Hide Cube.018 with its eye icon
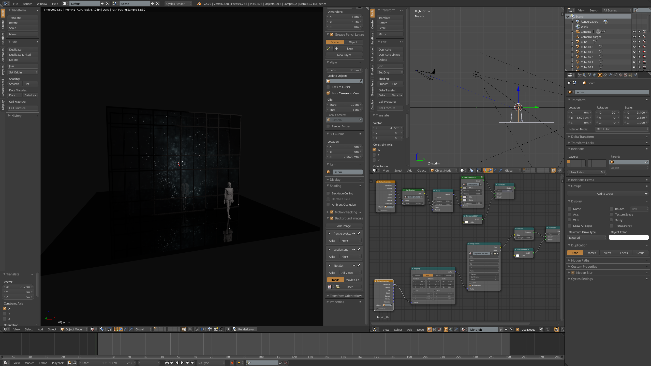 (634, 47)
